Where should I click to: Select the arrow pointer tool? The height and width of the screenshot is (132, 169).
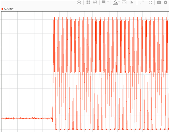[132, 2]
